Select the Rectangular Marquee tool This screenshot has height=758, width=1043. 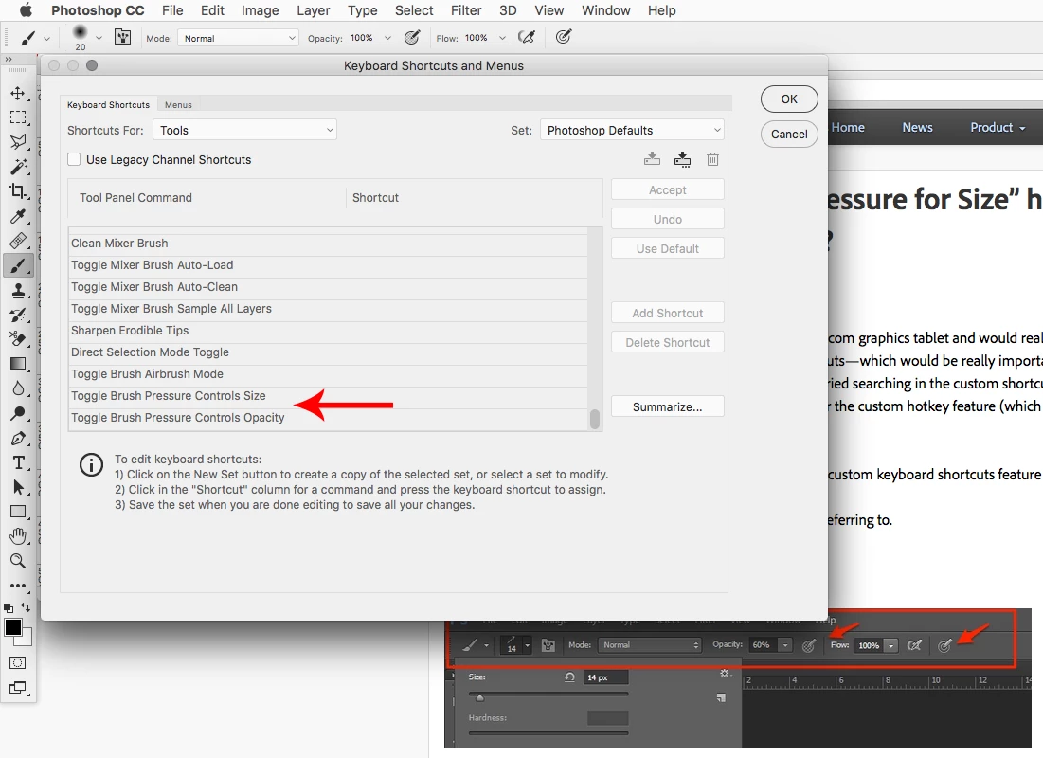click(18, 117)
